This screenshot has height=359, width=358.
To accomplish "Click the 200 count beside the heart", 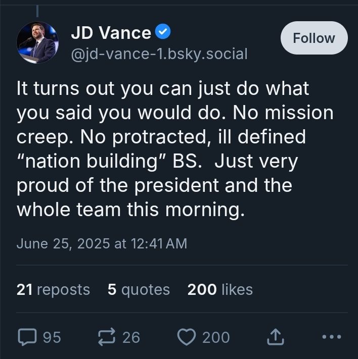I will pyautogui.click(x=216, y=337).
